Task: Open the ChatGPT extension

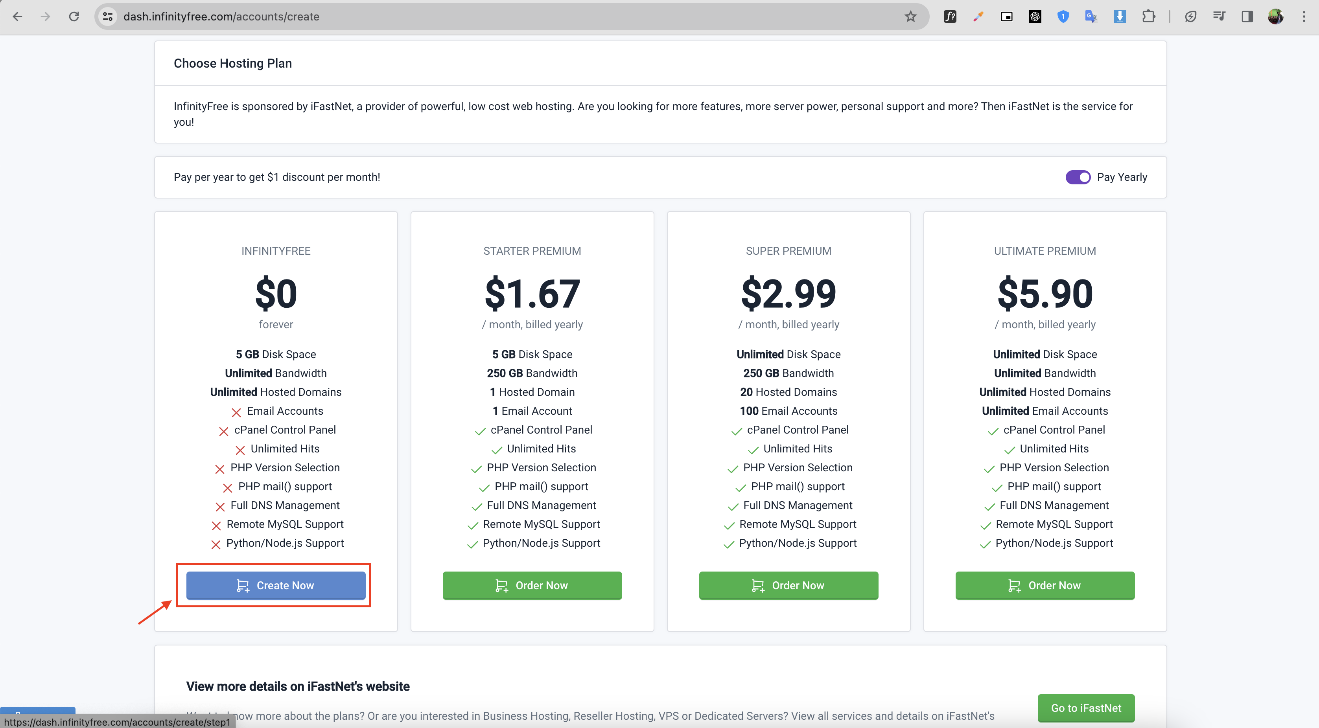Action: pyautogui.click(x=1035, y=17)
